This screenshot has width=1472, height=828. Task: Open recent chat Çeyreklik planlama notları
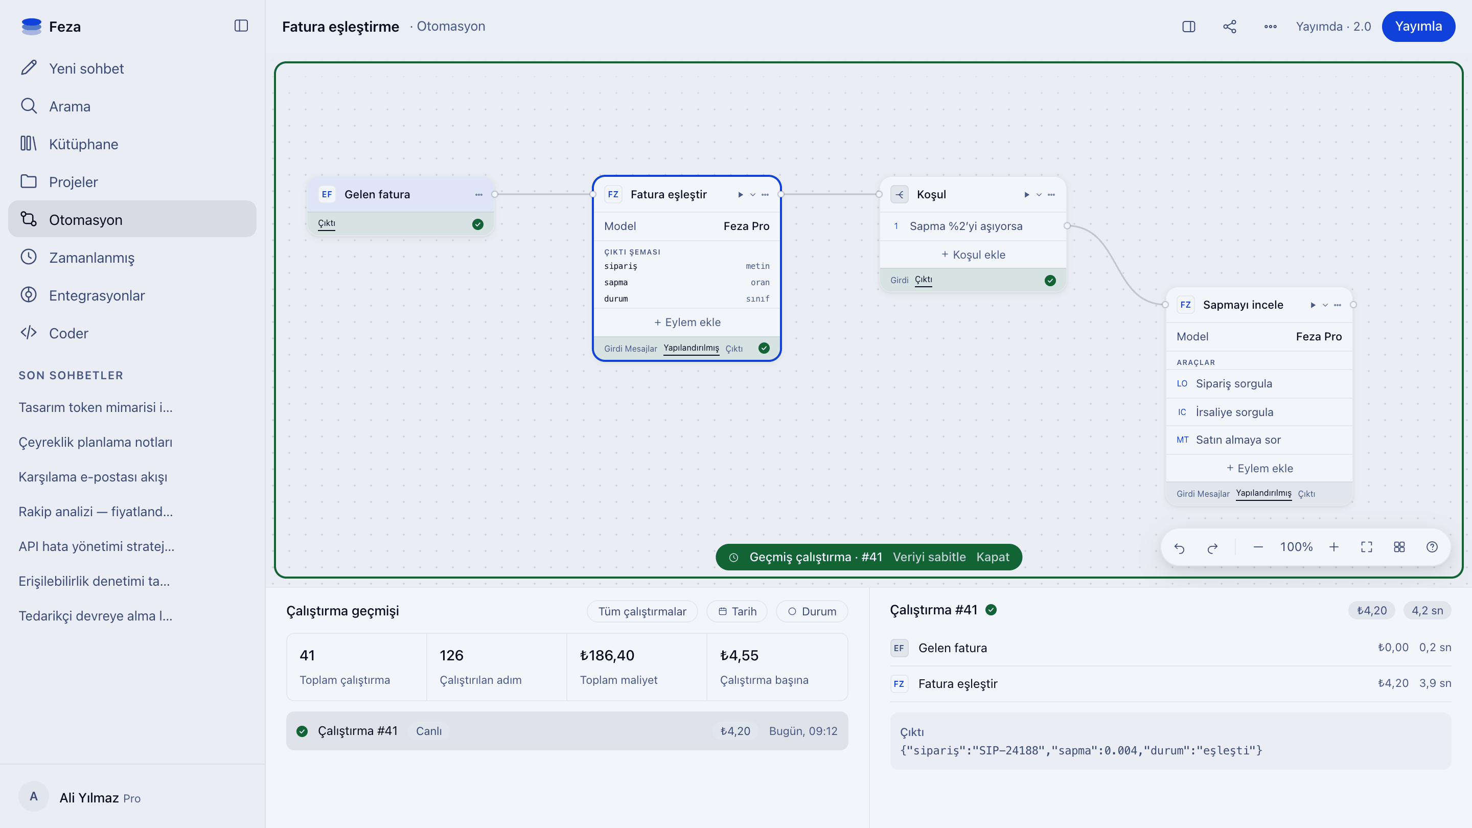(x=96, y=442)
